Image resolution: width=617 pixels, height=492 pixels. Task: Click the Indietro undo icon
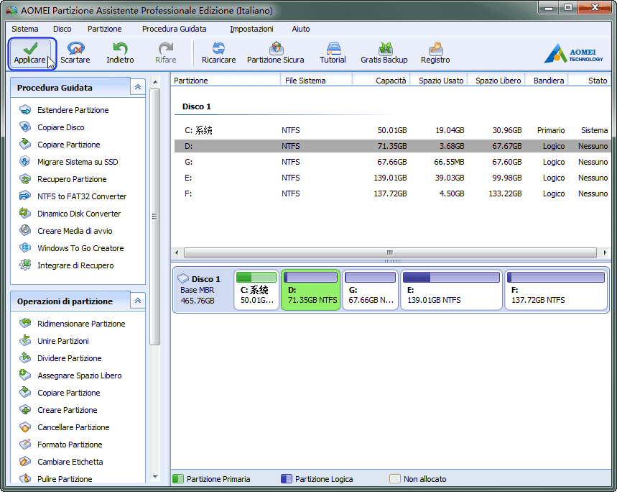click(120, 48)
